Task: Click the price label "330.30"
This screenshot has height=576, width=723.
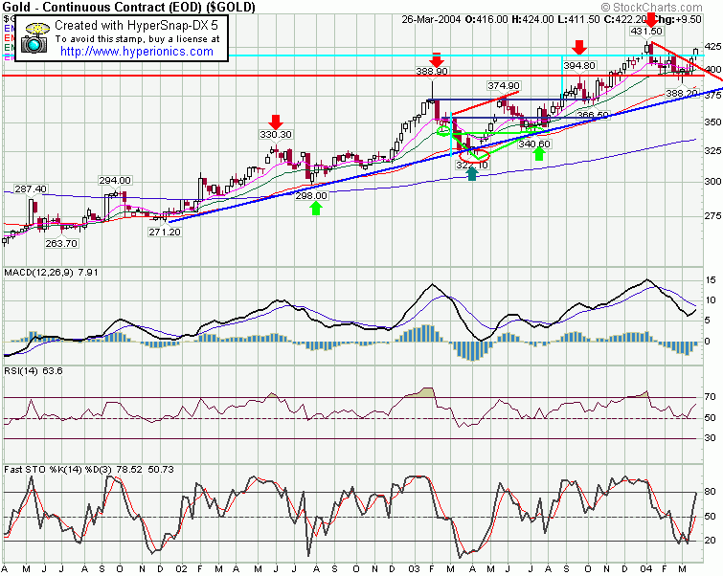Action: pos(276,135)
